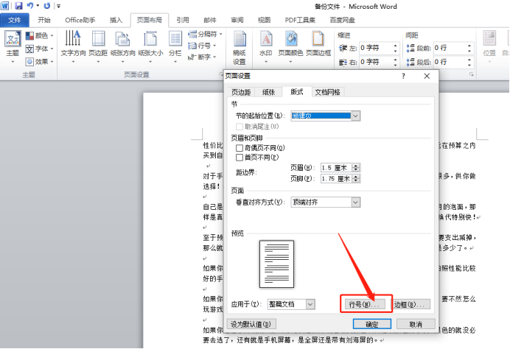Open the dialog help question mark
This screenshot has height=349, width=510.
click(x=403, y=76)
